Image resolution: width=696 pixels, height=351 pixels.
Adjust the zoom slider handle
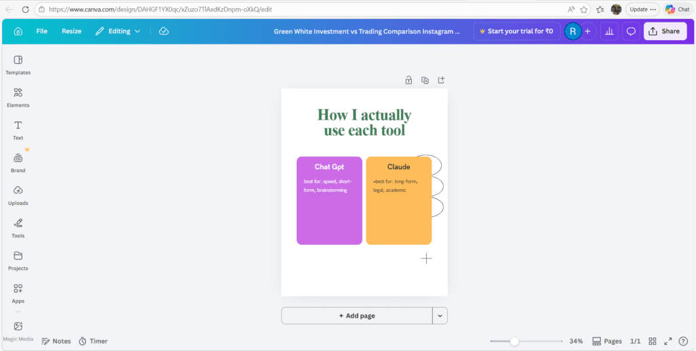[514, 341]
